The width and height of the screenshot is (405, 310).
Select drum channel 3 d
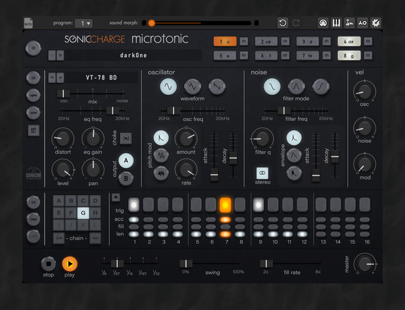(308, 42)
